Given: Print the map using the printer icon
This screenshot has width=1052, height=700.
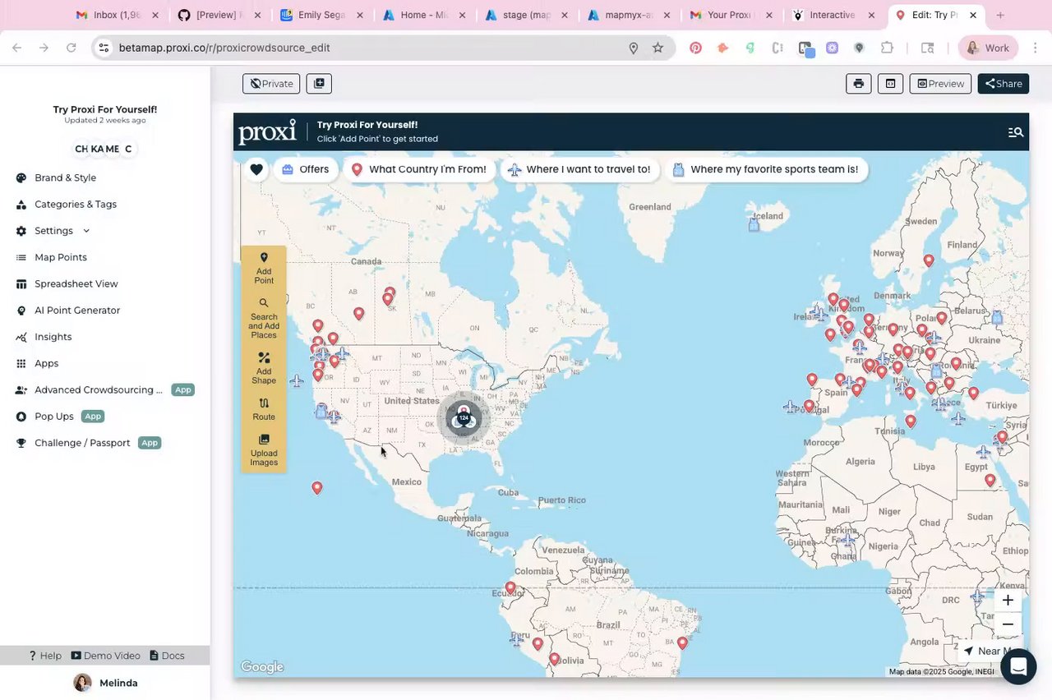Looking at the screenshot, I should coord(859,83).
